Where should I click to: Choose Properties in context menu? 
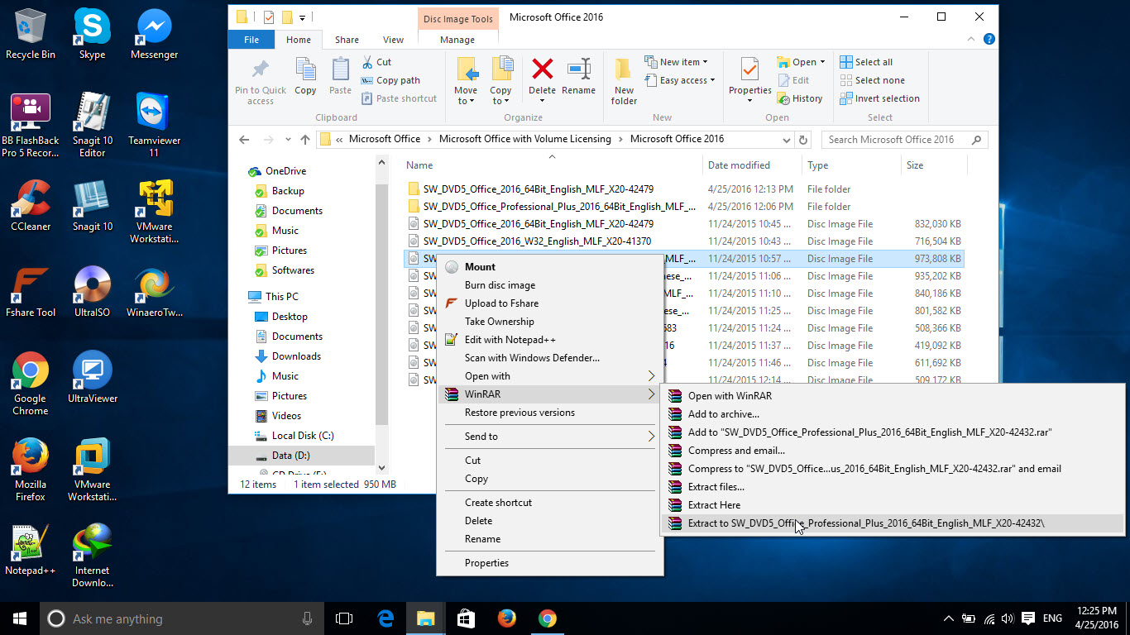coord(551,563)
